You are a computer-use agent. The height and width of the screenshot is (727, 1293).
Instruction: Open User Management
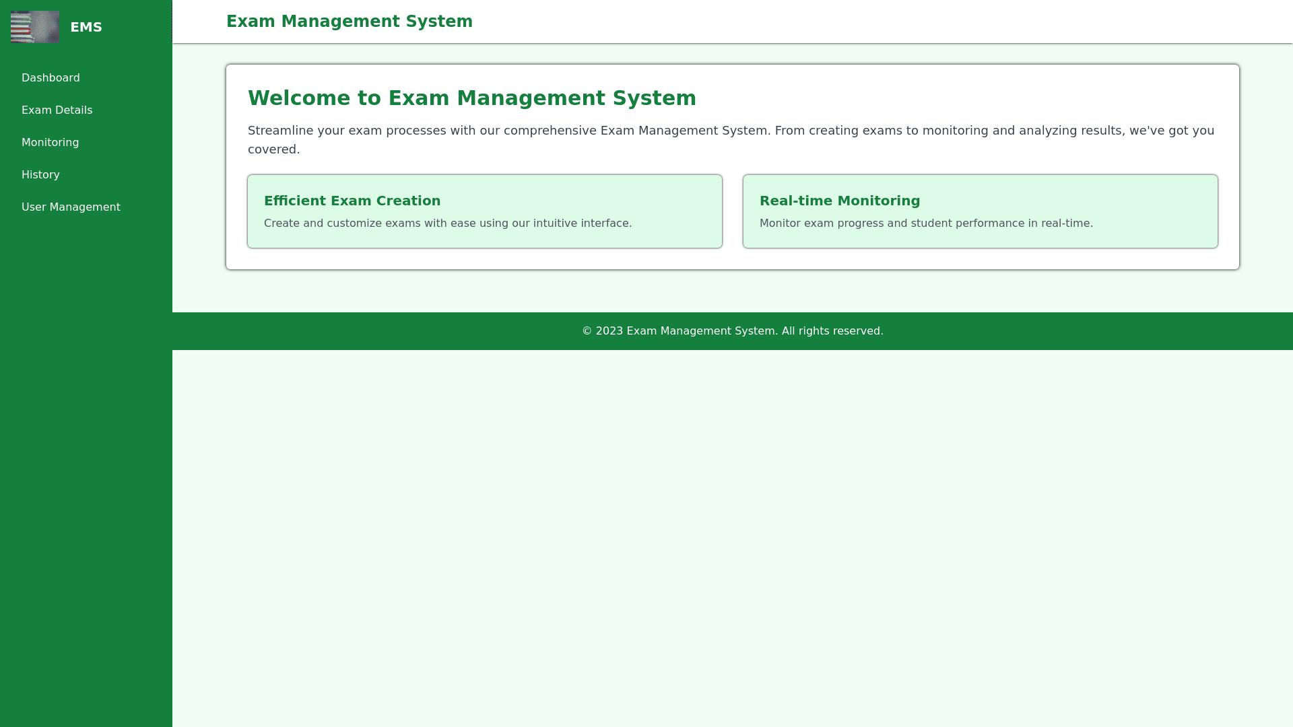point(71,207)
